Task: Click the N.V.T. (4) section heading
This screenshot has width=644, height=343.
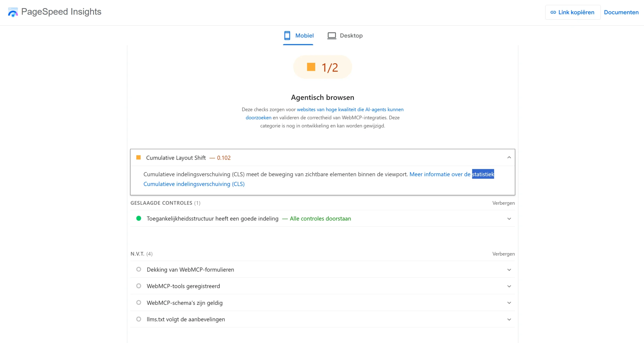Action: point(141,254)
